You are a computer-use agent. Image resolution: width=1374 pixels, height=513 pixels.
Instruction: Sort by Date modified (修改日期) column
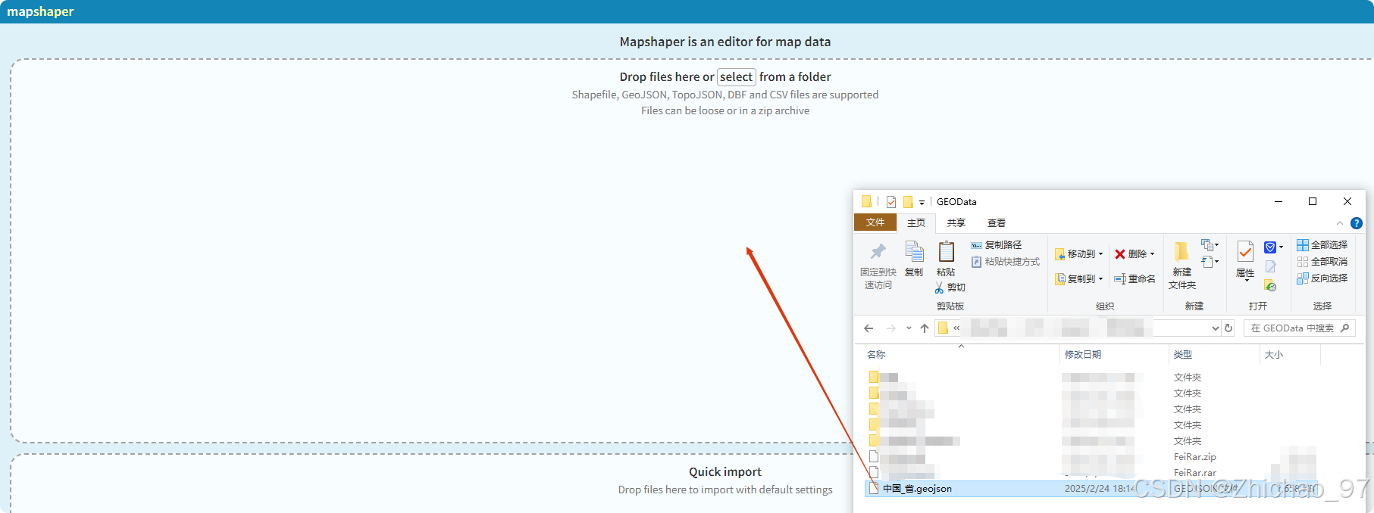pos(1083,355)
